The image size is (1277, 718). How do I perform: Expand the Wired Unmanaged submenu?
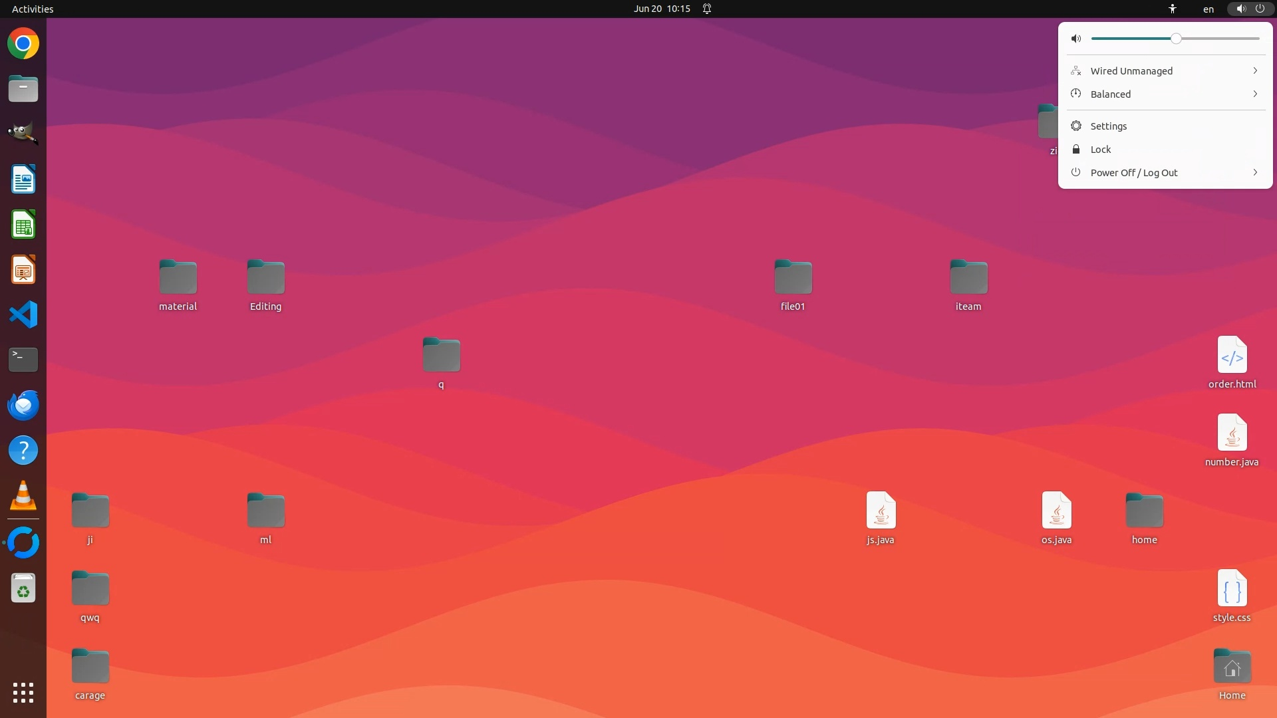1165,71
